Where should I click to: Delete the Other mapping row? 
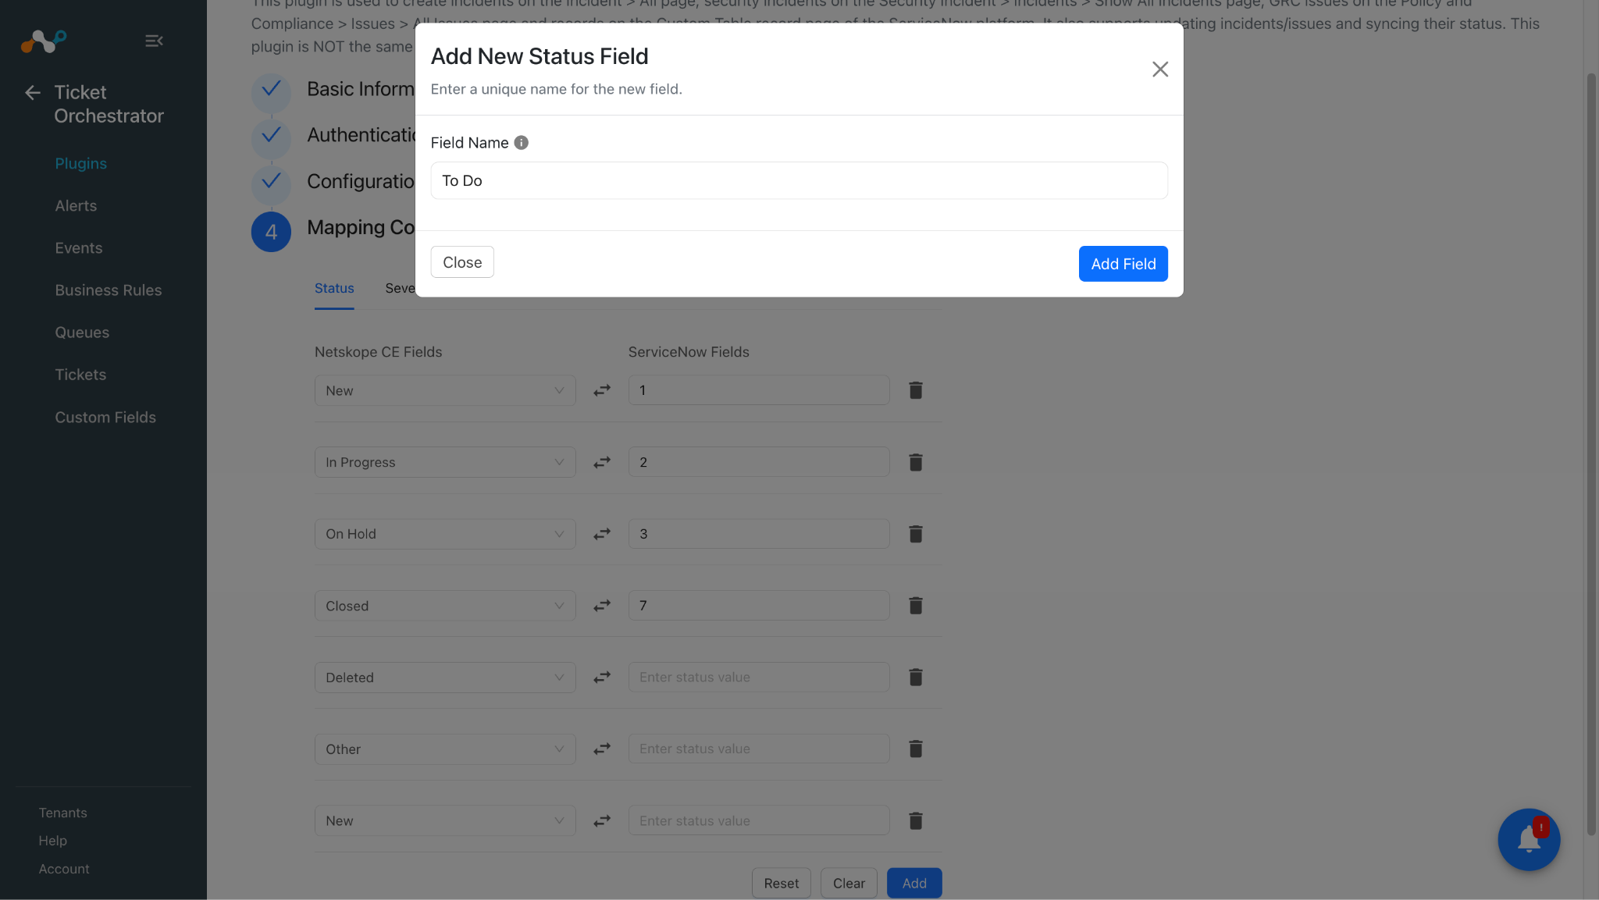tap(916, 749)
